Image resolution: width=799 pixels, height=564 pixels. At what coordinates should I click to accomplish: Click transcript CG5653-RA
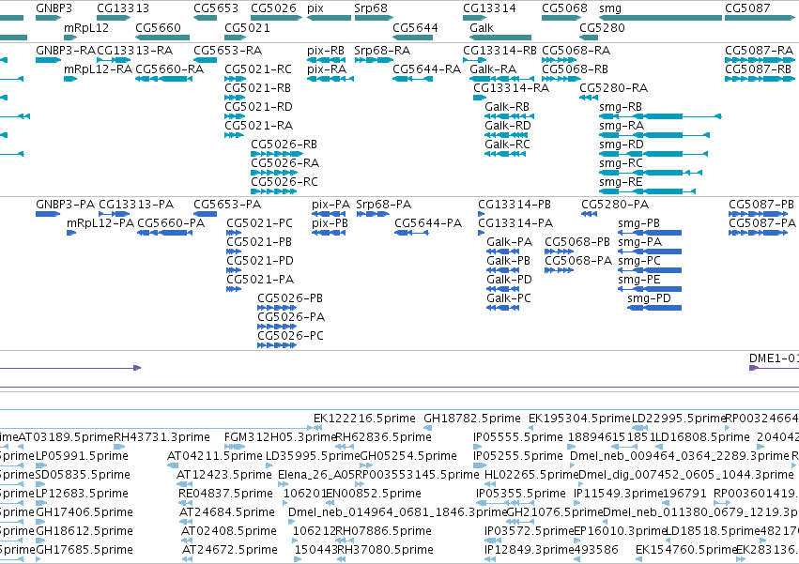pyautogui.click(x=228, y=51)
